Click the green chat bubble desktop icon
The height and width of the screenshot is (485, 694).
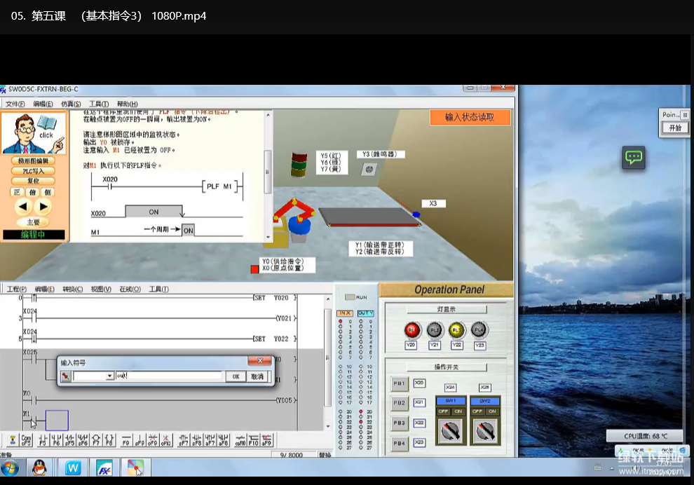634,158
